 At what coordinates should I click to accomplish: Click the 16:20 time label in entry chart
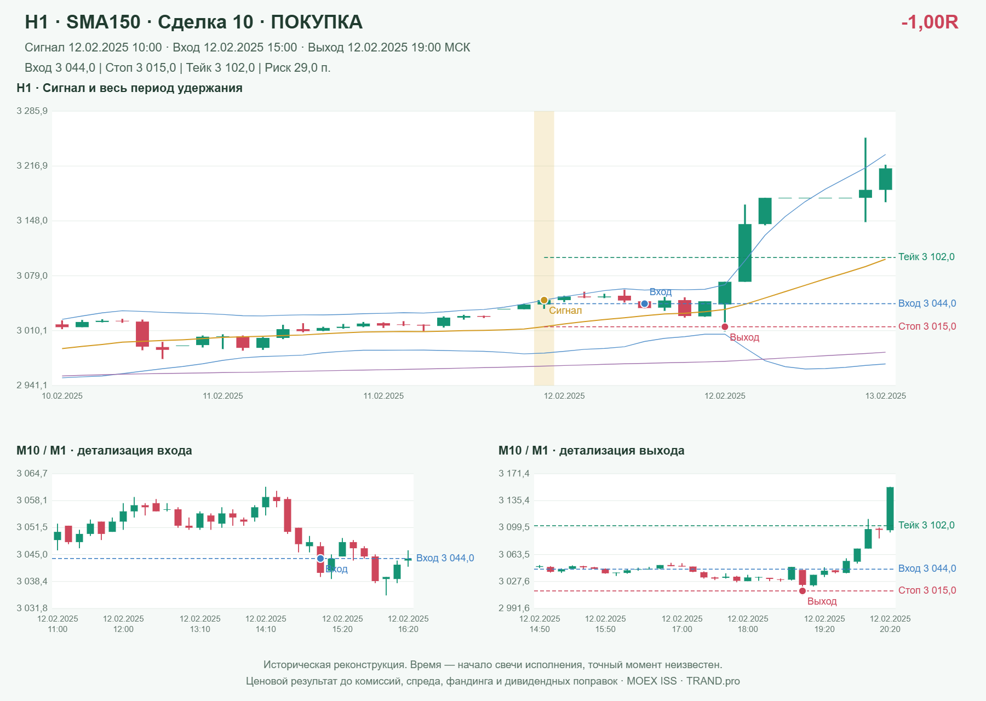[x=408, y=629]
